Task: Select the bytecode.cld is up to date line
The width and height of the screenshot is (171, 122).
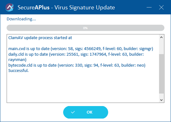Action: click(x=77, y=65)
